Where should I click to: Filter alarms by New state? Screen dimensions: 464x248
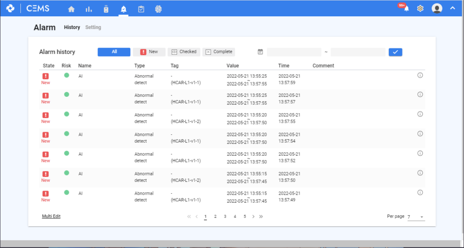click(149, 52)
